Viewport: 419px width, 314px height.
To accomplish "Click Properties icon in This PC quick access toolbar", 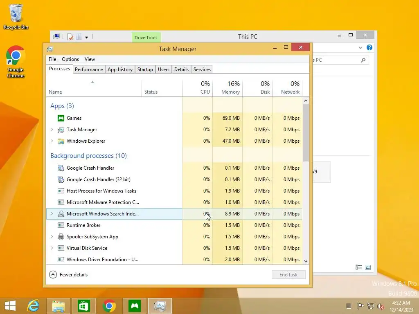I will pos(70,37).
